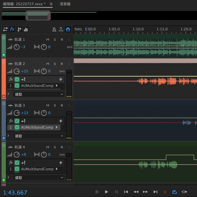Image resolution: width=197 pixels, height=197 pixels.
Task: Arm 轨道 3 for recording with R
Action: pos(62,106)
